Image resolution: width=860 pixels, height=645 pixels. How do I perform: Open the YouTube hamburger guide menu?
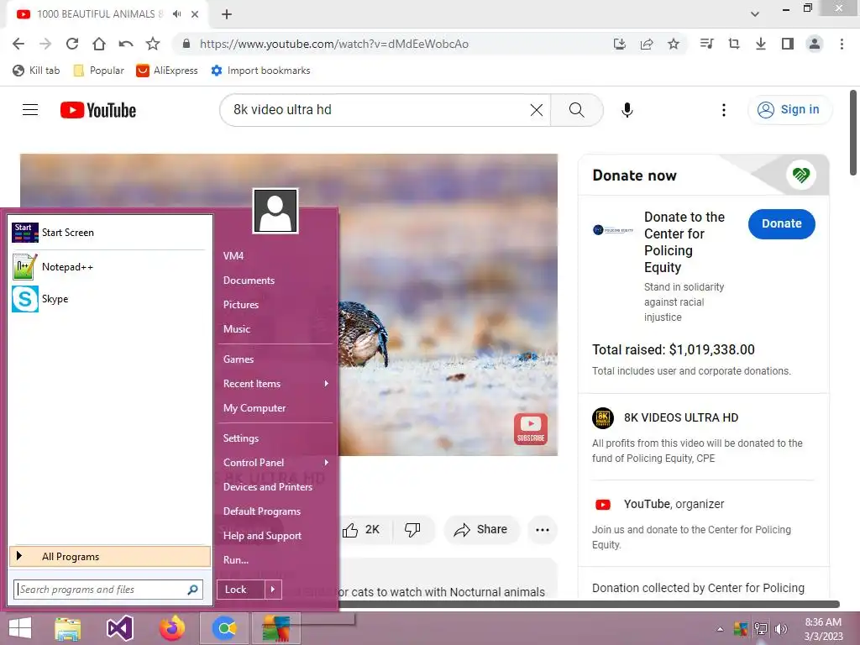[30, 110]
